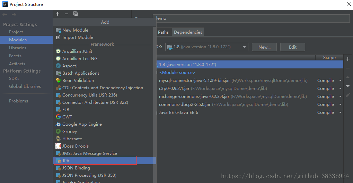The width and height of the screenshot is (353, 183).
Task: Click the plus add-module toolbar icon
Action: click(x=58, y=14)
